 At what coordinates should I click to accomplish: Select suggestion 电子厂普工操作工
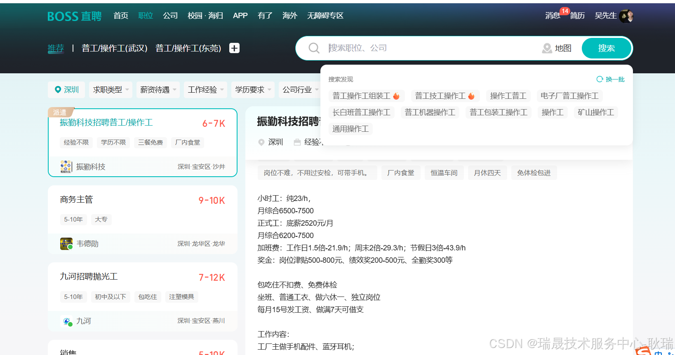tap(569, 96)
